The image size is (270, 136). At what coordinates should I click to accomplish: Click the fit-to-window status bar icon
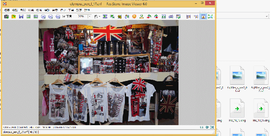212,127
